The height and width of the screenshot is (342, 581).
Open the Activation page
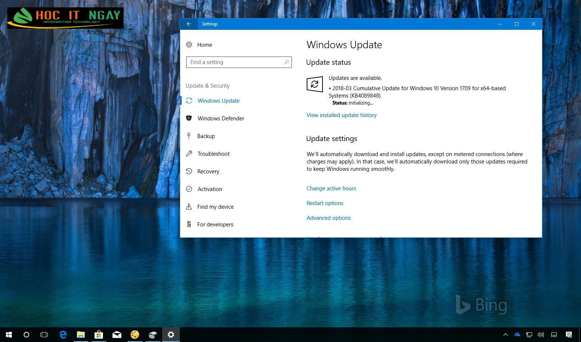tap(210, 189)
